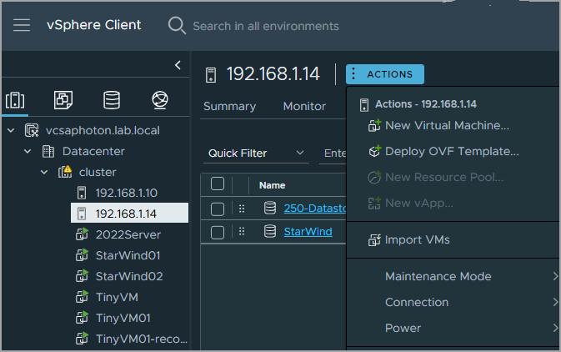Open the Summary tab
Screen dimensions: 561x352
tap(230, 107)
